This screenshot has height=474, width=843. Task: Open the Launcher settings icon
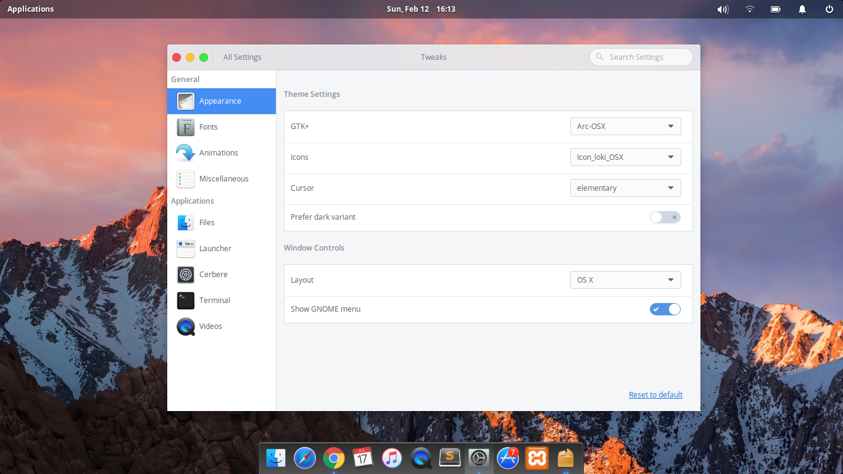tap(186, 249)
